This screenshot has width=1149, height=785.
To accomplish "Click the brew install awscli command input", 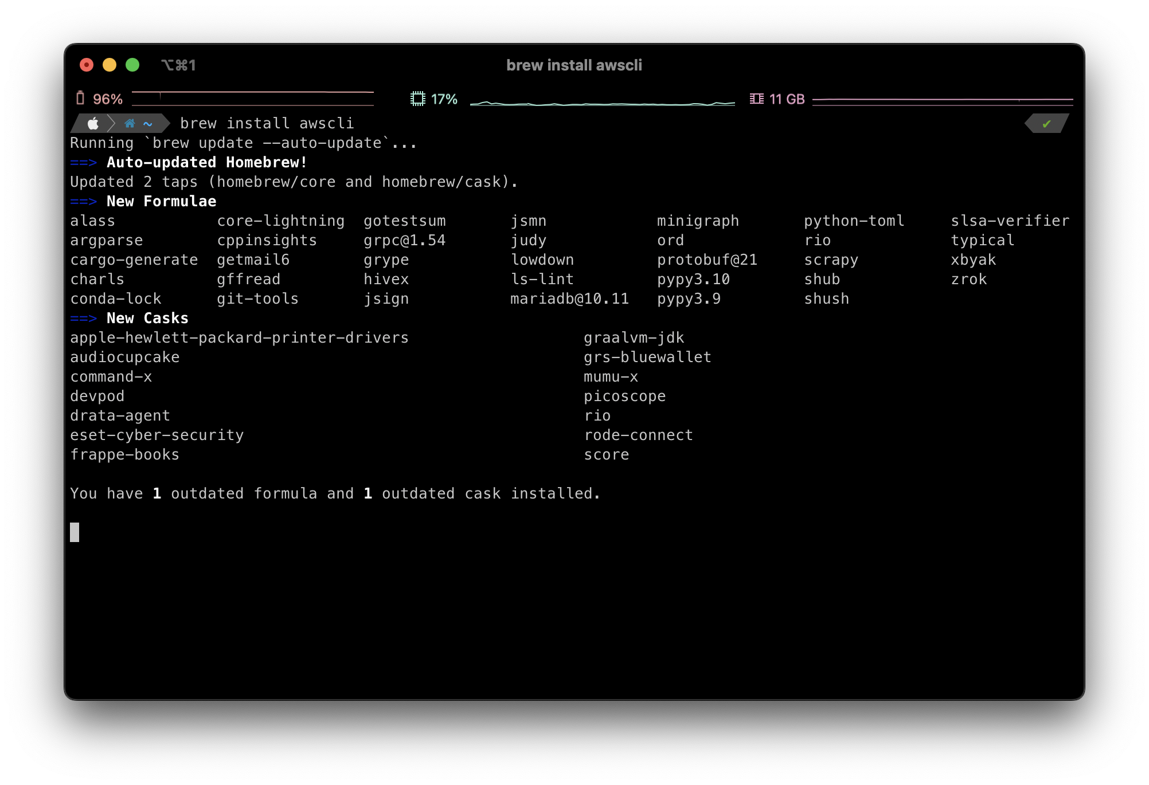I will point(264,123).
